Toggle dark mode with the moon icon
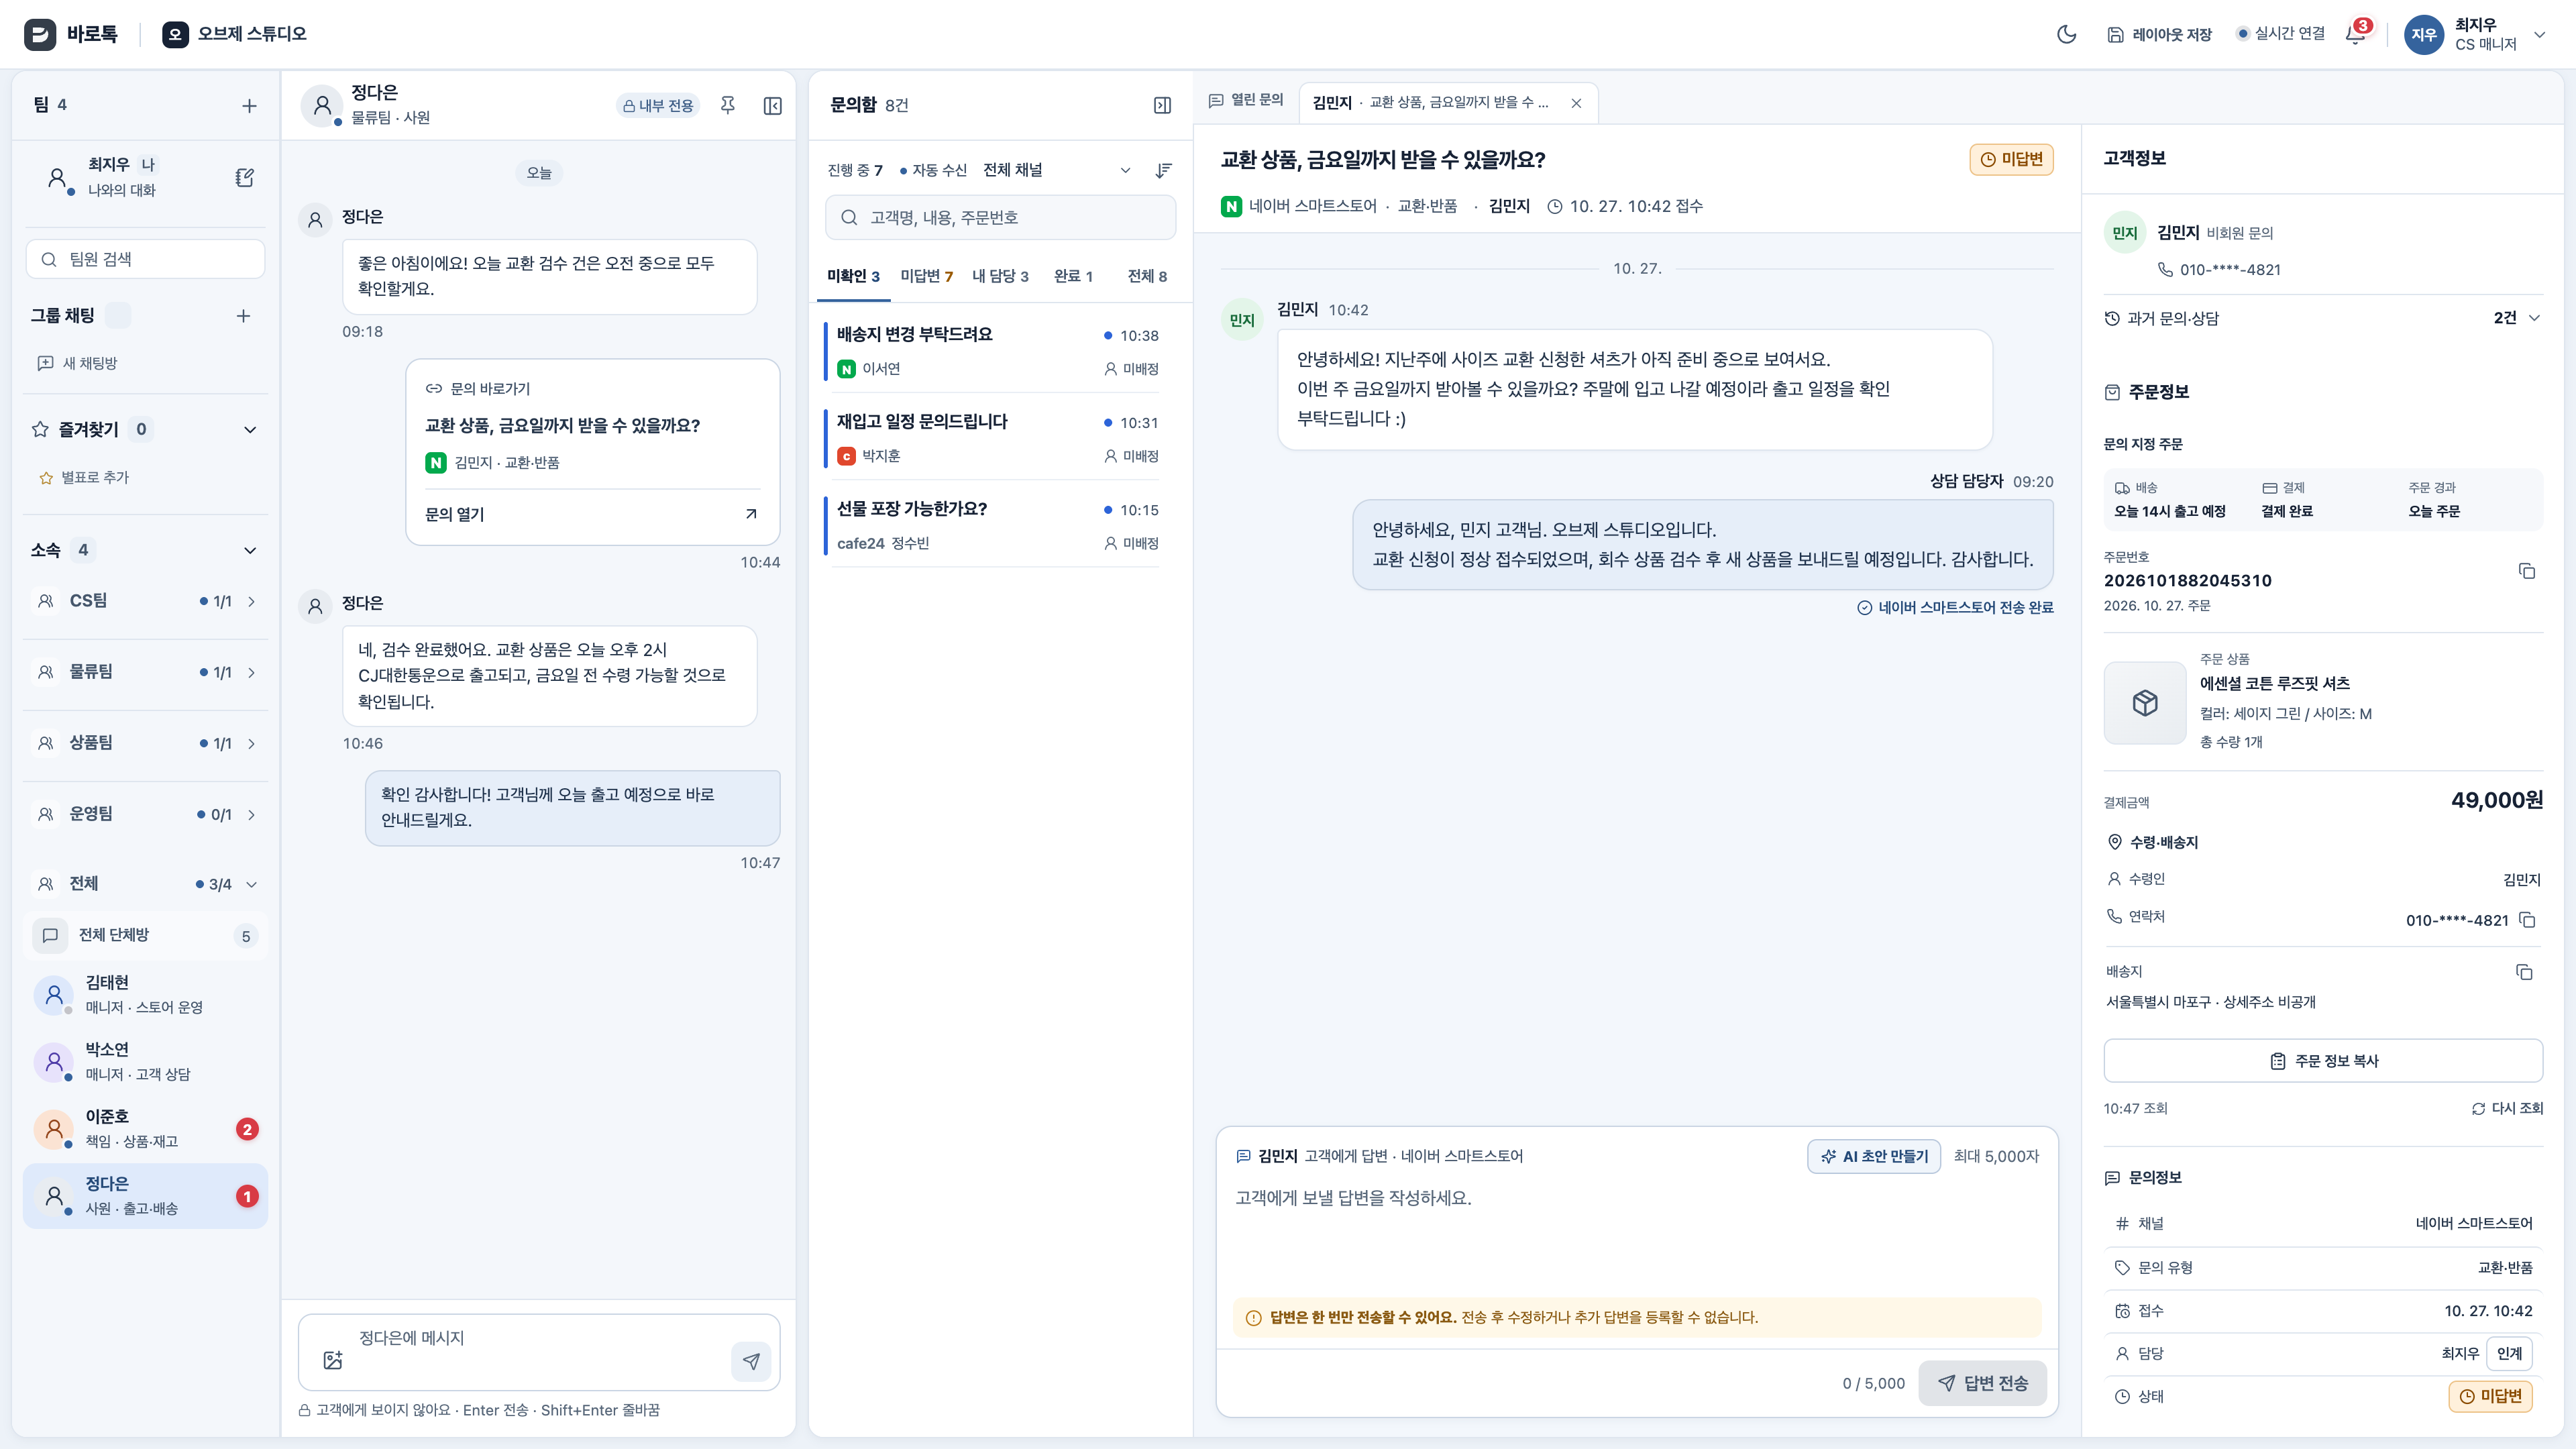Screen dimensions: 2576x1449 click(x=2066, y=34)
